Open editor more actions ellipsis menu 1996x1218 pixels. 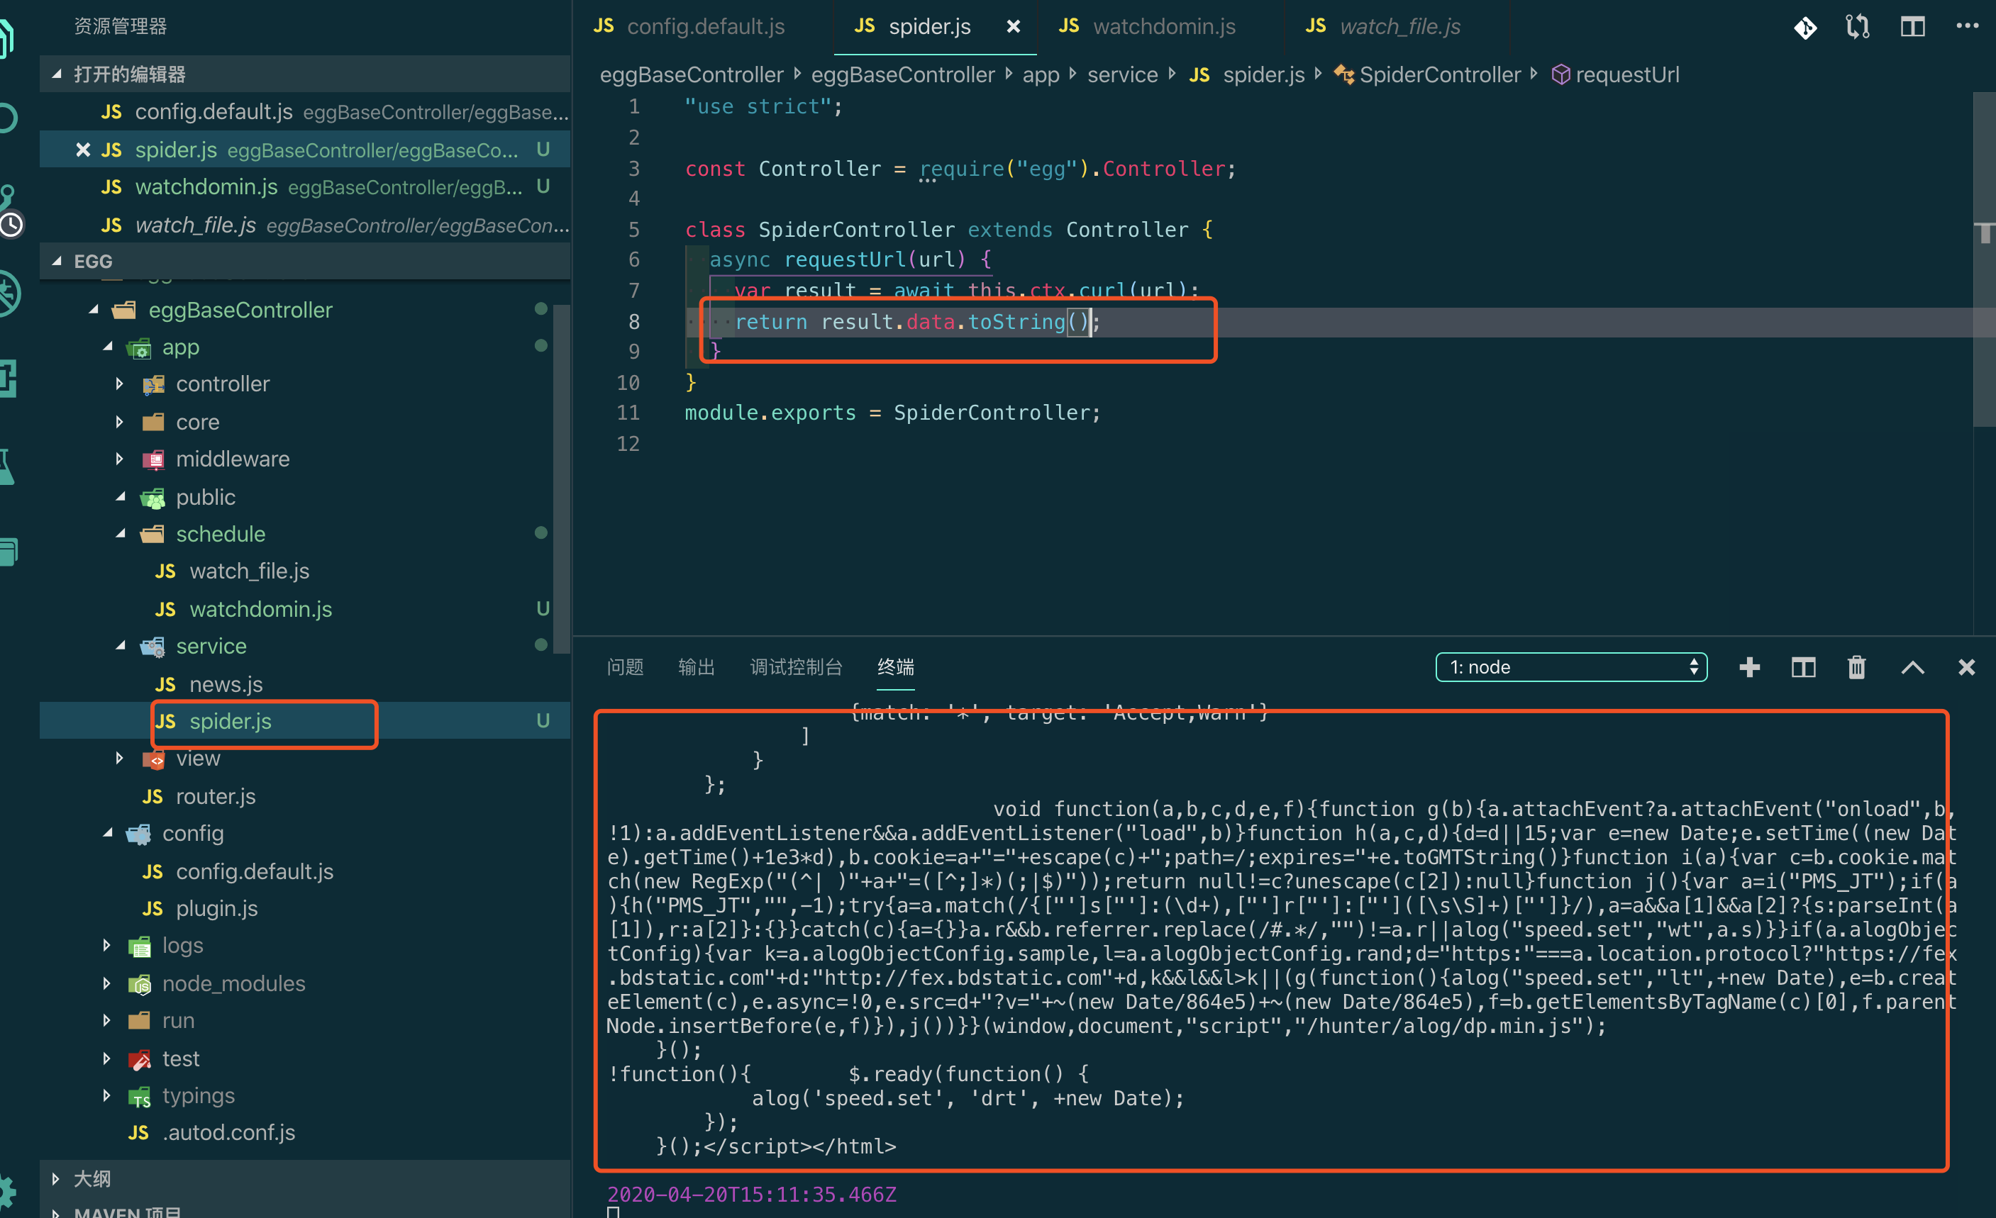1967,26
